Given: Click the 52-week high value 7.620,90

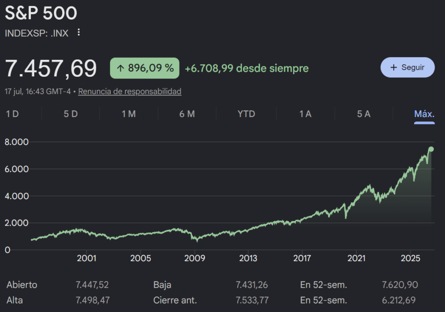Looking at the screenshot, I should point(400,285).
